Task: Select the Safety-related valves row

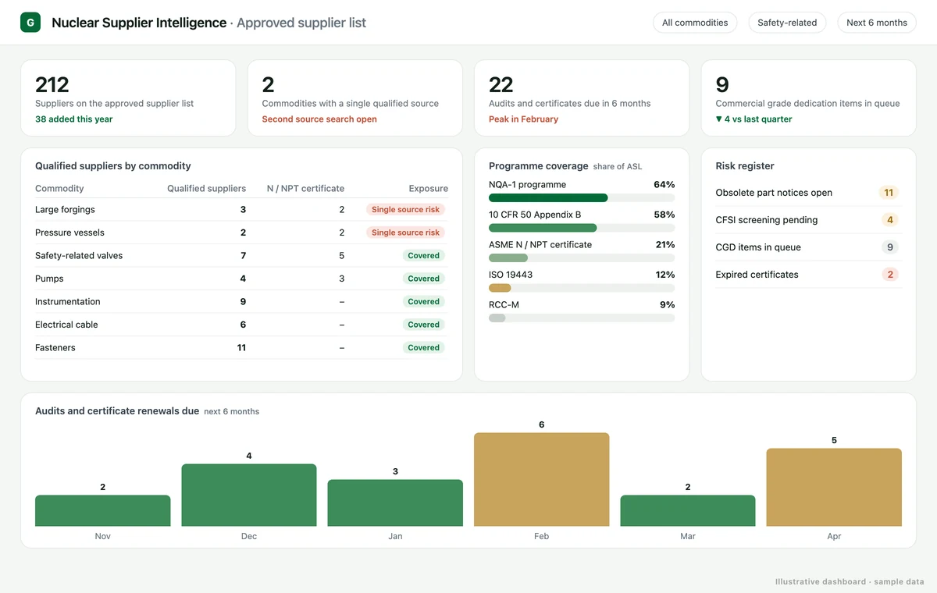Action: [x=242, y=255]
